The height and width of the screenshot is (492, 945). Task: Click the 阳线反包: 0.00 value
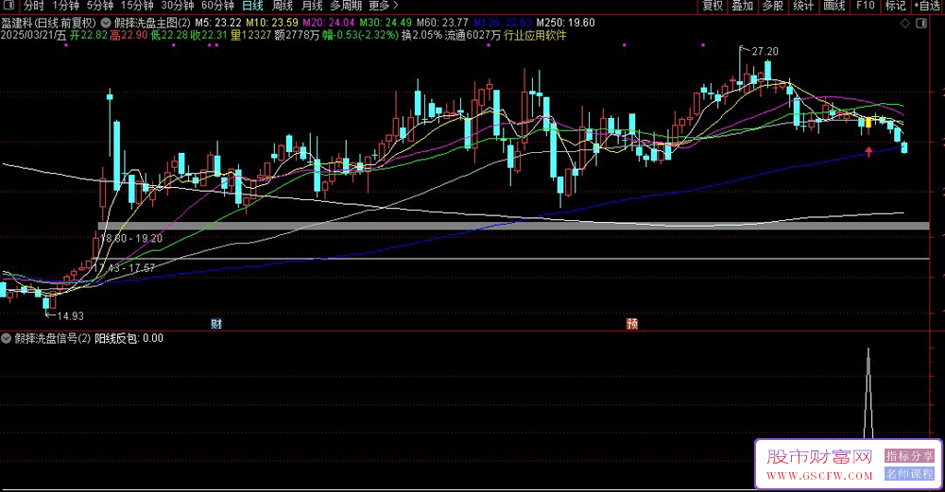click(x=129, y=338)
